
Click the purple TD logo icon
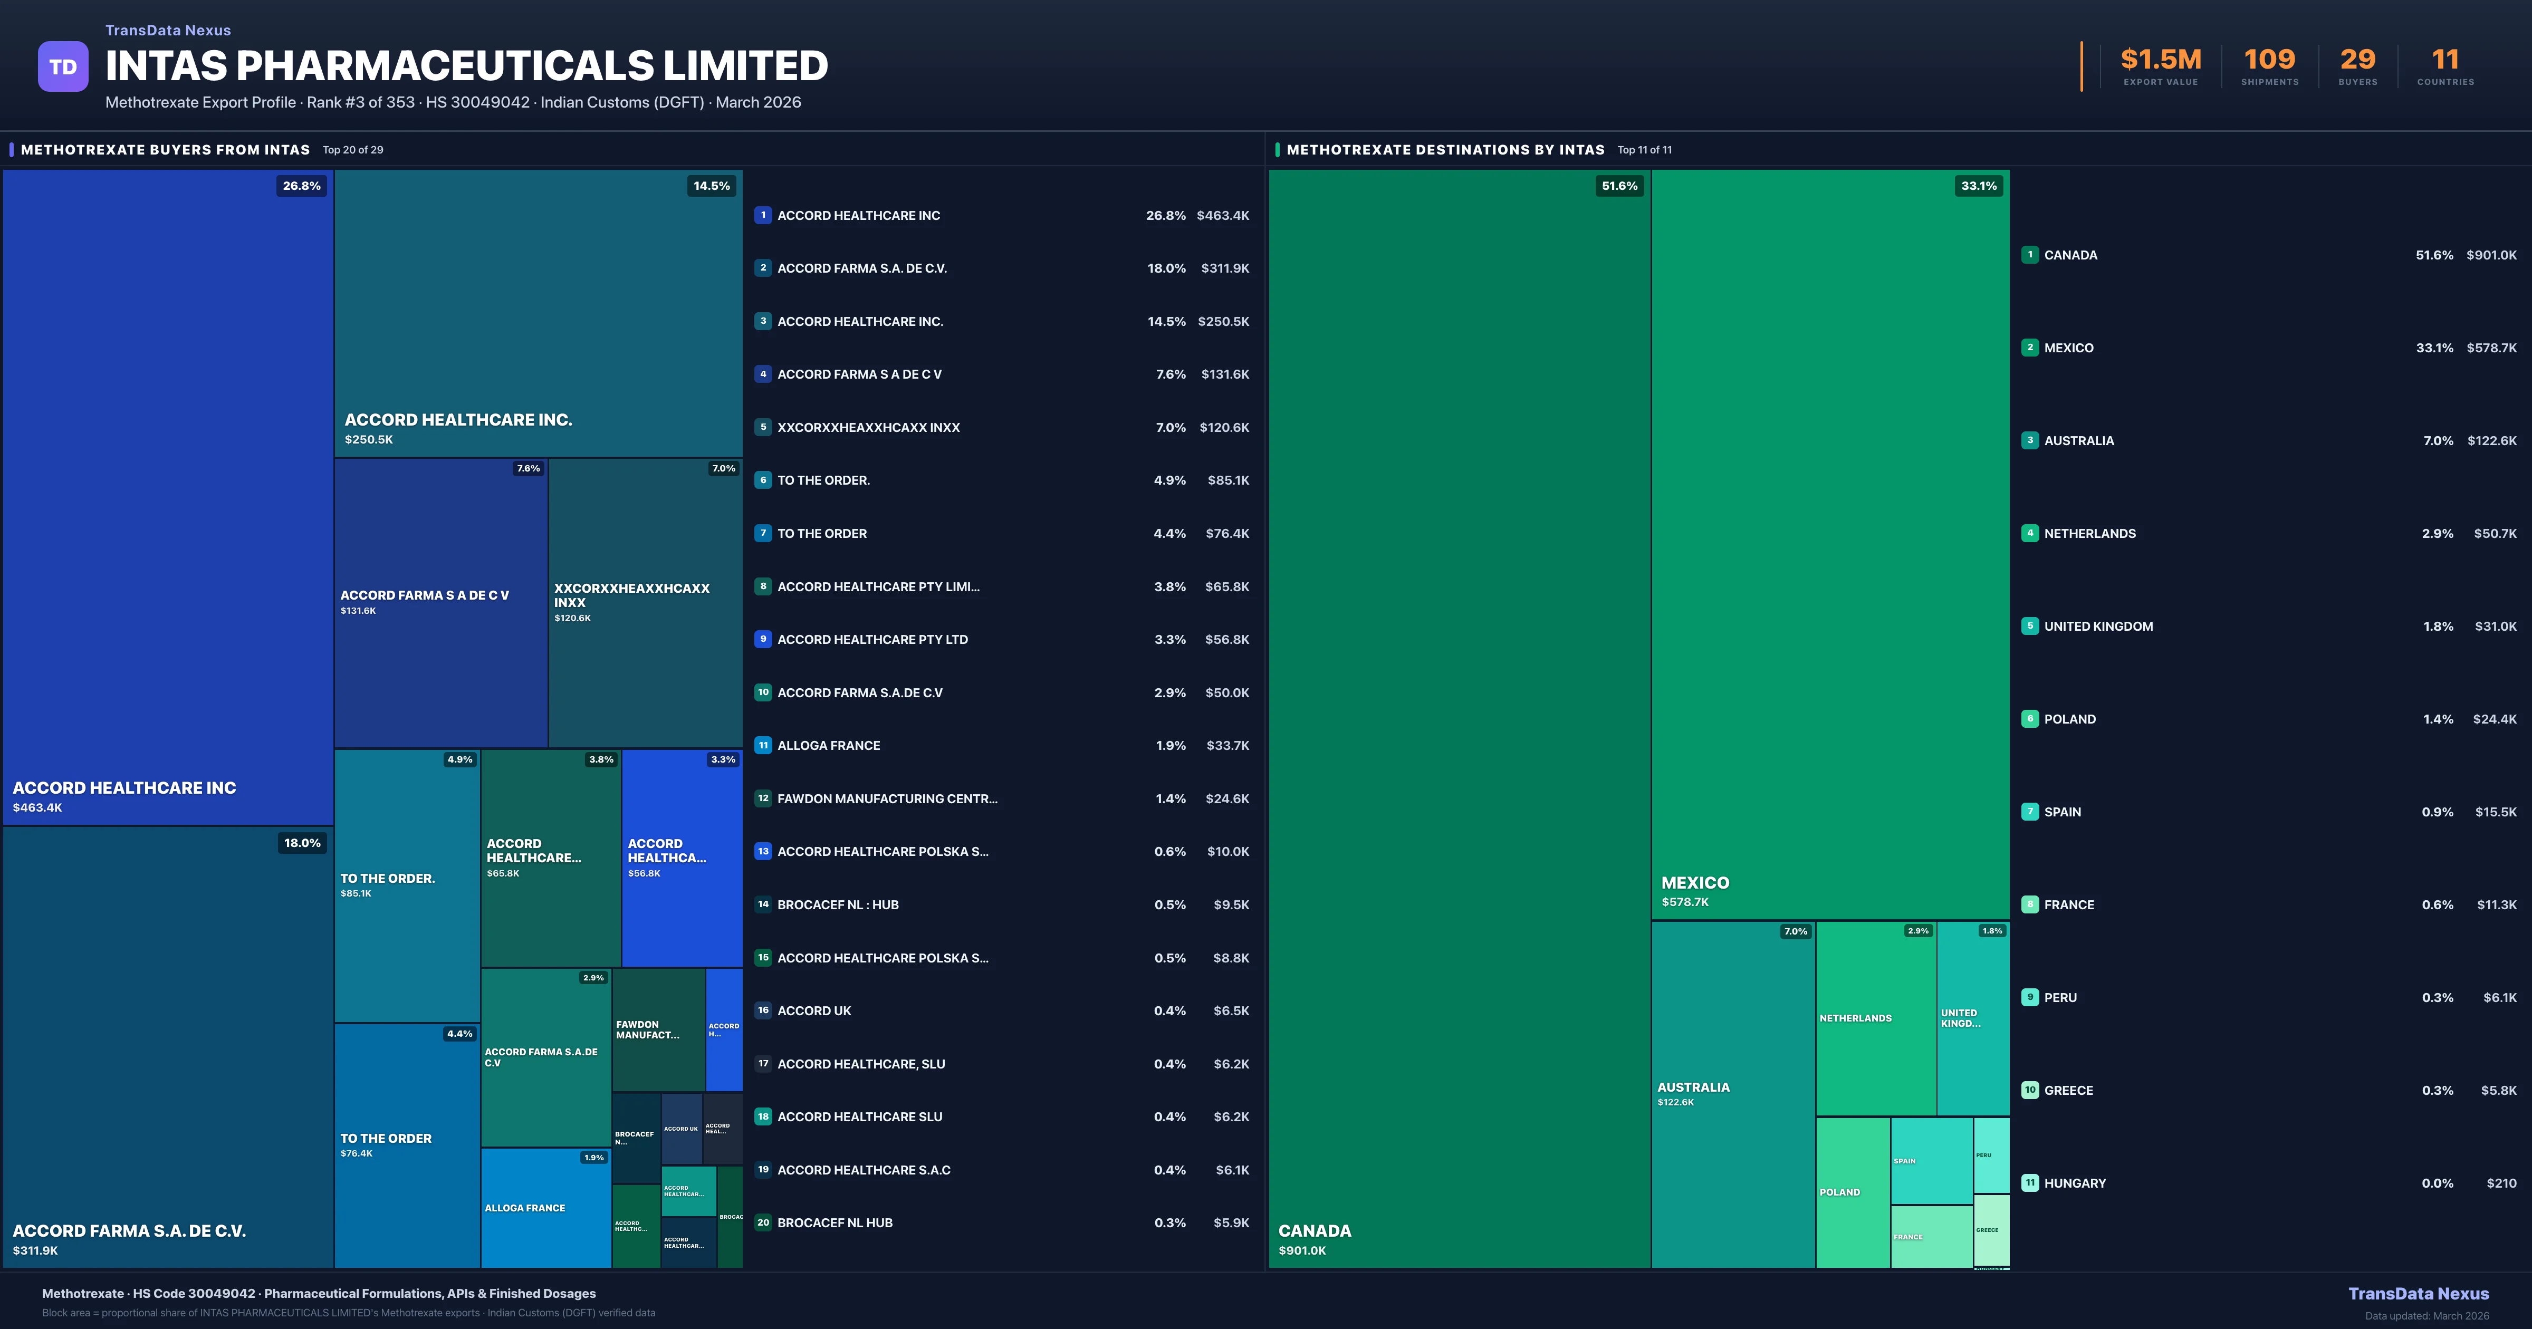(x=63, y=67)
